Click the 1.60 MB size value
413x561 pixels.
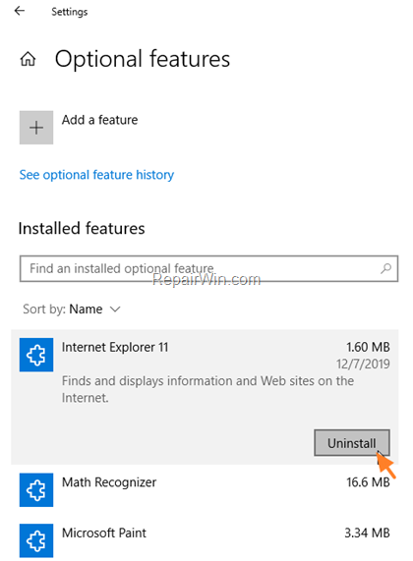368,347
